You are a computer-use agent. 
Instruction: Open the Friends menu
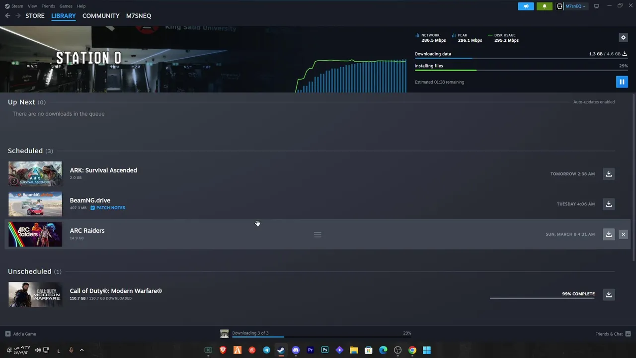point(48,6)
